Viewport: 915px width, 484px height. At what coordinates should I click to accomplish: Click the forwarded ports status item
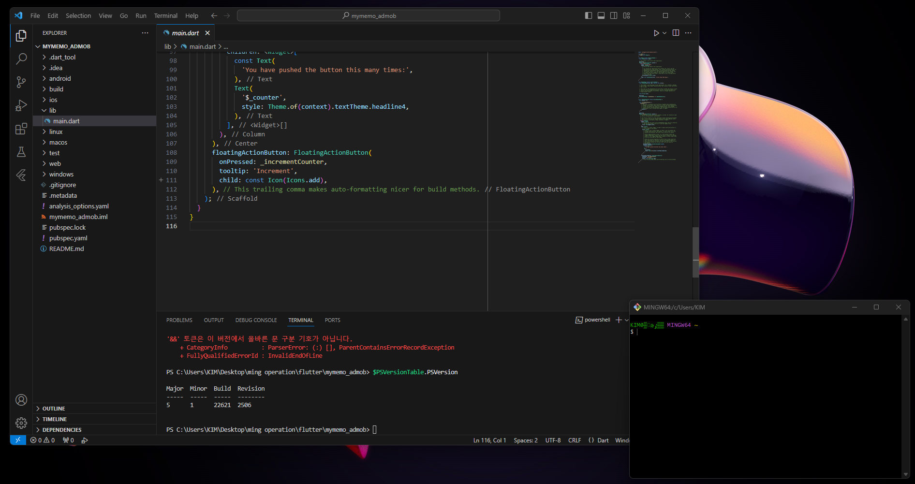(68, 440)
